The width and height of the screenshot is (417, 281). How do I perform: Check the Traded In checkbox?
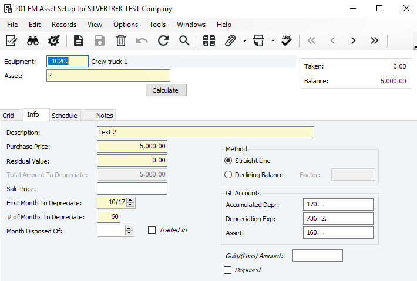[x=152, y=231]
